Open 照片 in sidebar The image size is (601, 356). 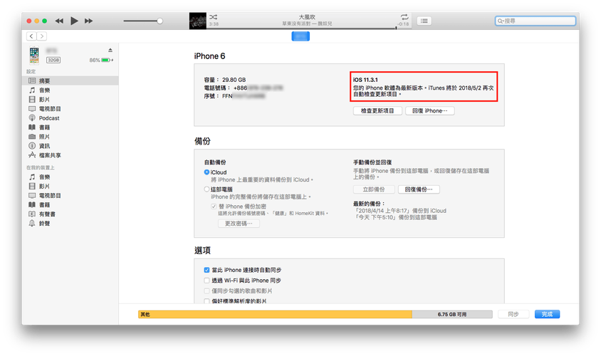70,137
